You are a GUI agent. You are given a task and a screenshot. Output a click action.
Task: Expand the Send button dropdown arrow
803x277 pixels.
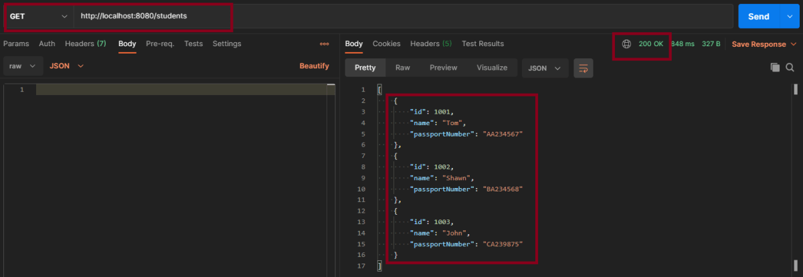(790, 17)
